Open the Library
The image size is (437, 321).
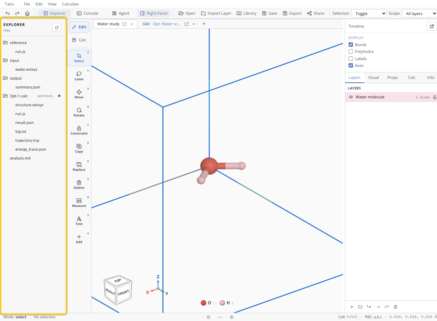tap(246, 13)
